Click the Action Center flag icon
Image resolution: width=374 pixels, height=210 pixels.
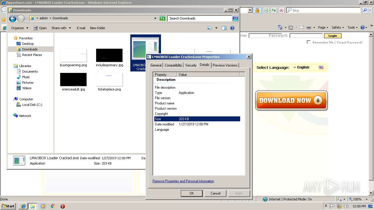[x=332, y=206]
